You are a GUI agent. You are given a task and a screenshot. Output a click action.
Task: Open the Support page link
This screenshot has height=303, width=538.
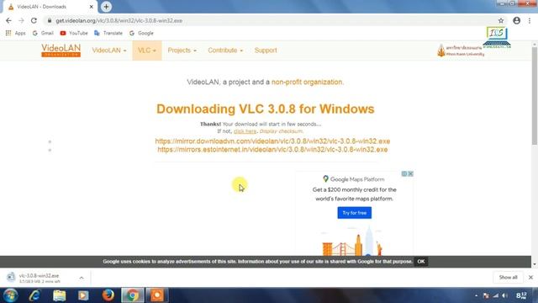click(x=266, y=50)
